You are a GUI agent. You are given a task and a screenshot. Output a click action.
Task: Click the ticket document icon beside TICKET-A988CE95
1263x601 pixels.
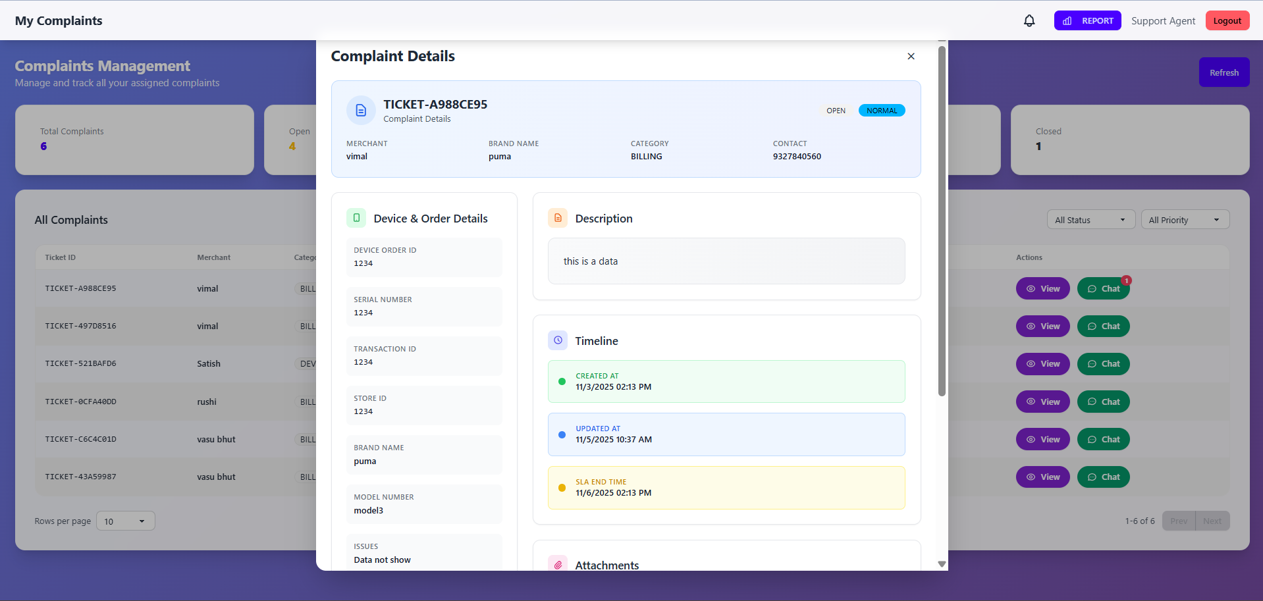pyautogui.click(x=361, y=111)
